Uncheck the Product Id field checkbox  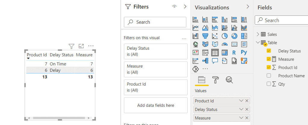click(269, 67)
